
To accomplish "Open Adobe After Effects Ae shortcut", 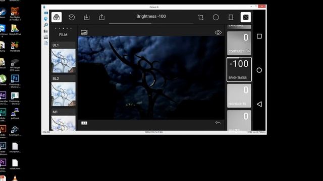I will pyautogui.click(x=3, y=99).
